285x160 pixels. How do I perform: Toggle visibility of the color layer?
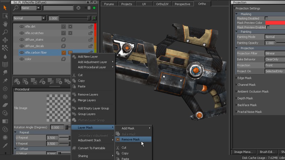(x=21, y=59)
